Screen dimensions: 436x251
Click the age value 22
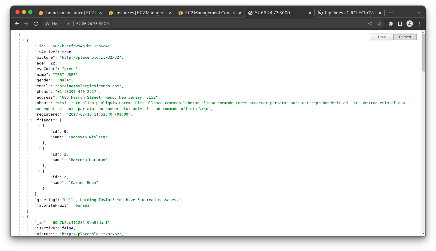point(53,63)
